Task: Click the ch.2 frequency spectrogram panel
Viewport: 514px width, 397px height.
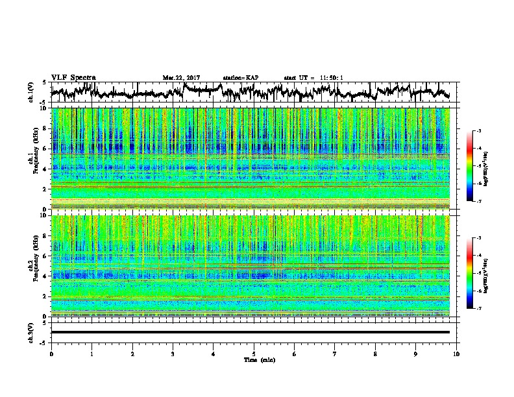Action: pyautogui.click(x=251, y=266)
